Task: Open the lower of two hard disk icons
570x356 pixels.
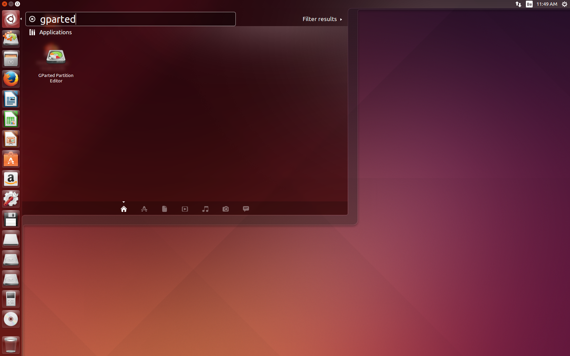Action: pos(11,279)
